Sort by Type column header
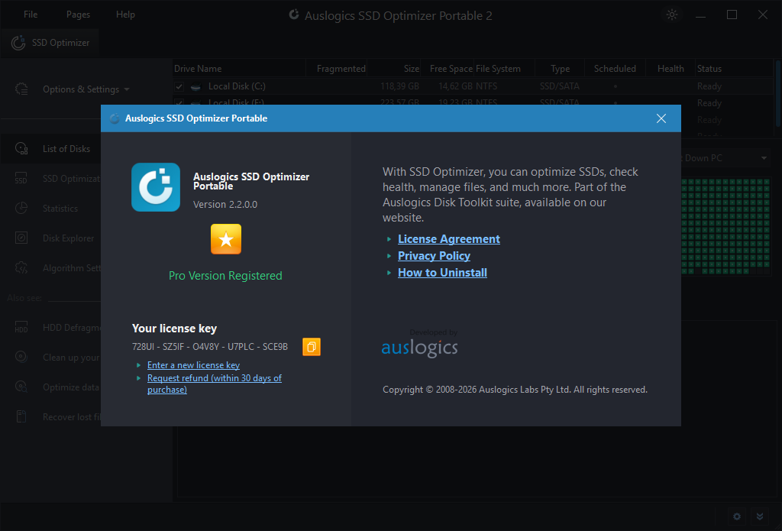 coord(560,68)
